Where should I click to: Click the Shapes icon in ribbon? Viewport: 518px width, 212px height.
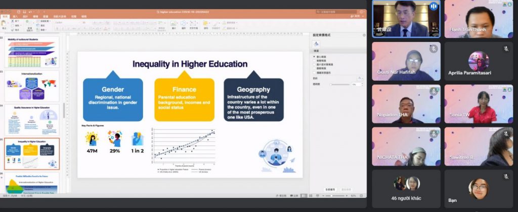click(x=183, y=23)
